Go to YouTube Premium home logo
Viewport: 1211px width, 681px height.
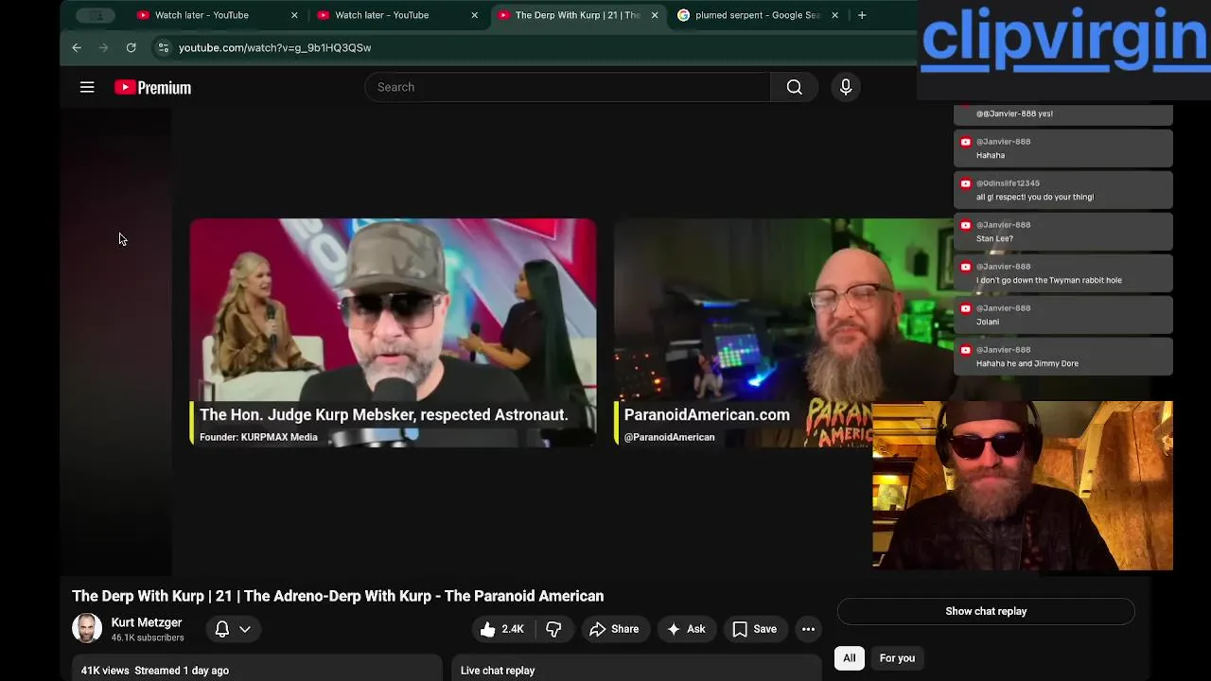click(x=152, y=87)
